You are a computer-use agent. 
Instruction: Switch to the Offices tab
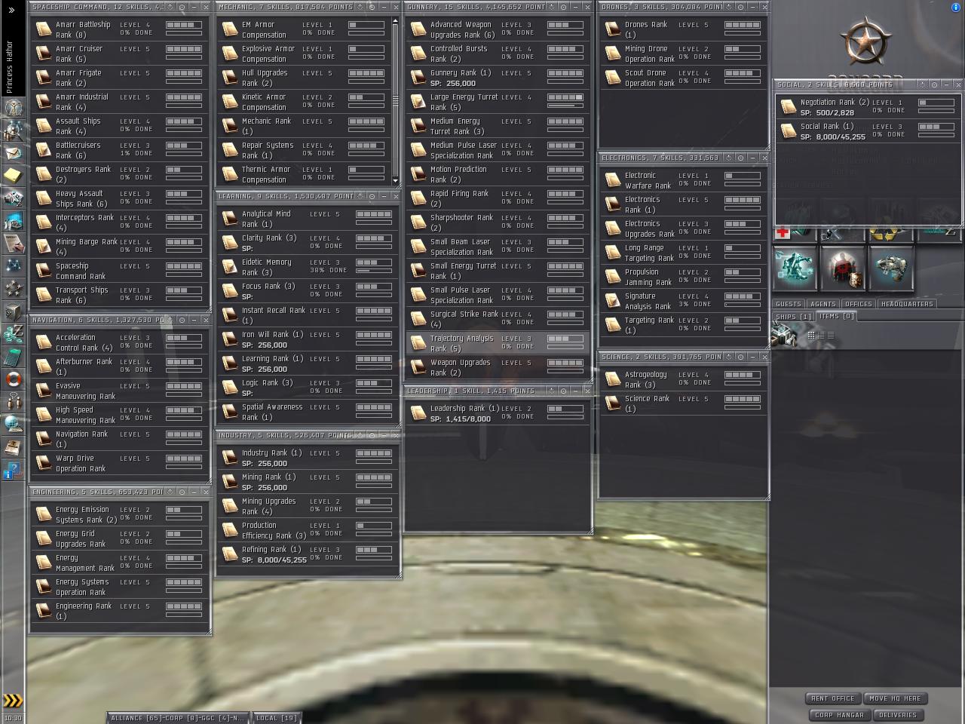[x=858, y=304]
